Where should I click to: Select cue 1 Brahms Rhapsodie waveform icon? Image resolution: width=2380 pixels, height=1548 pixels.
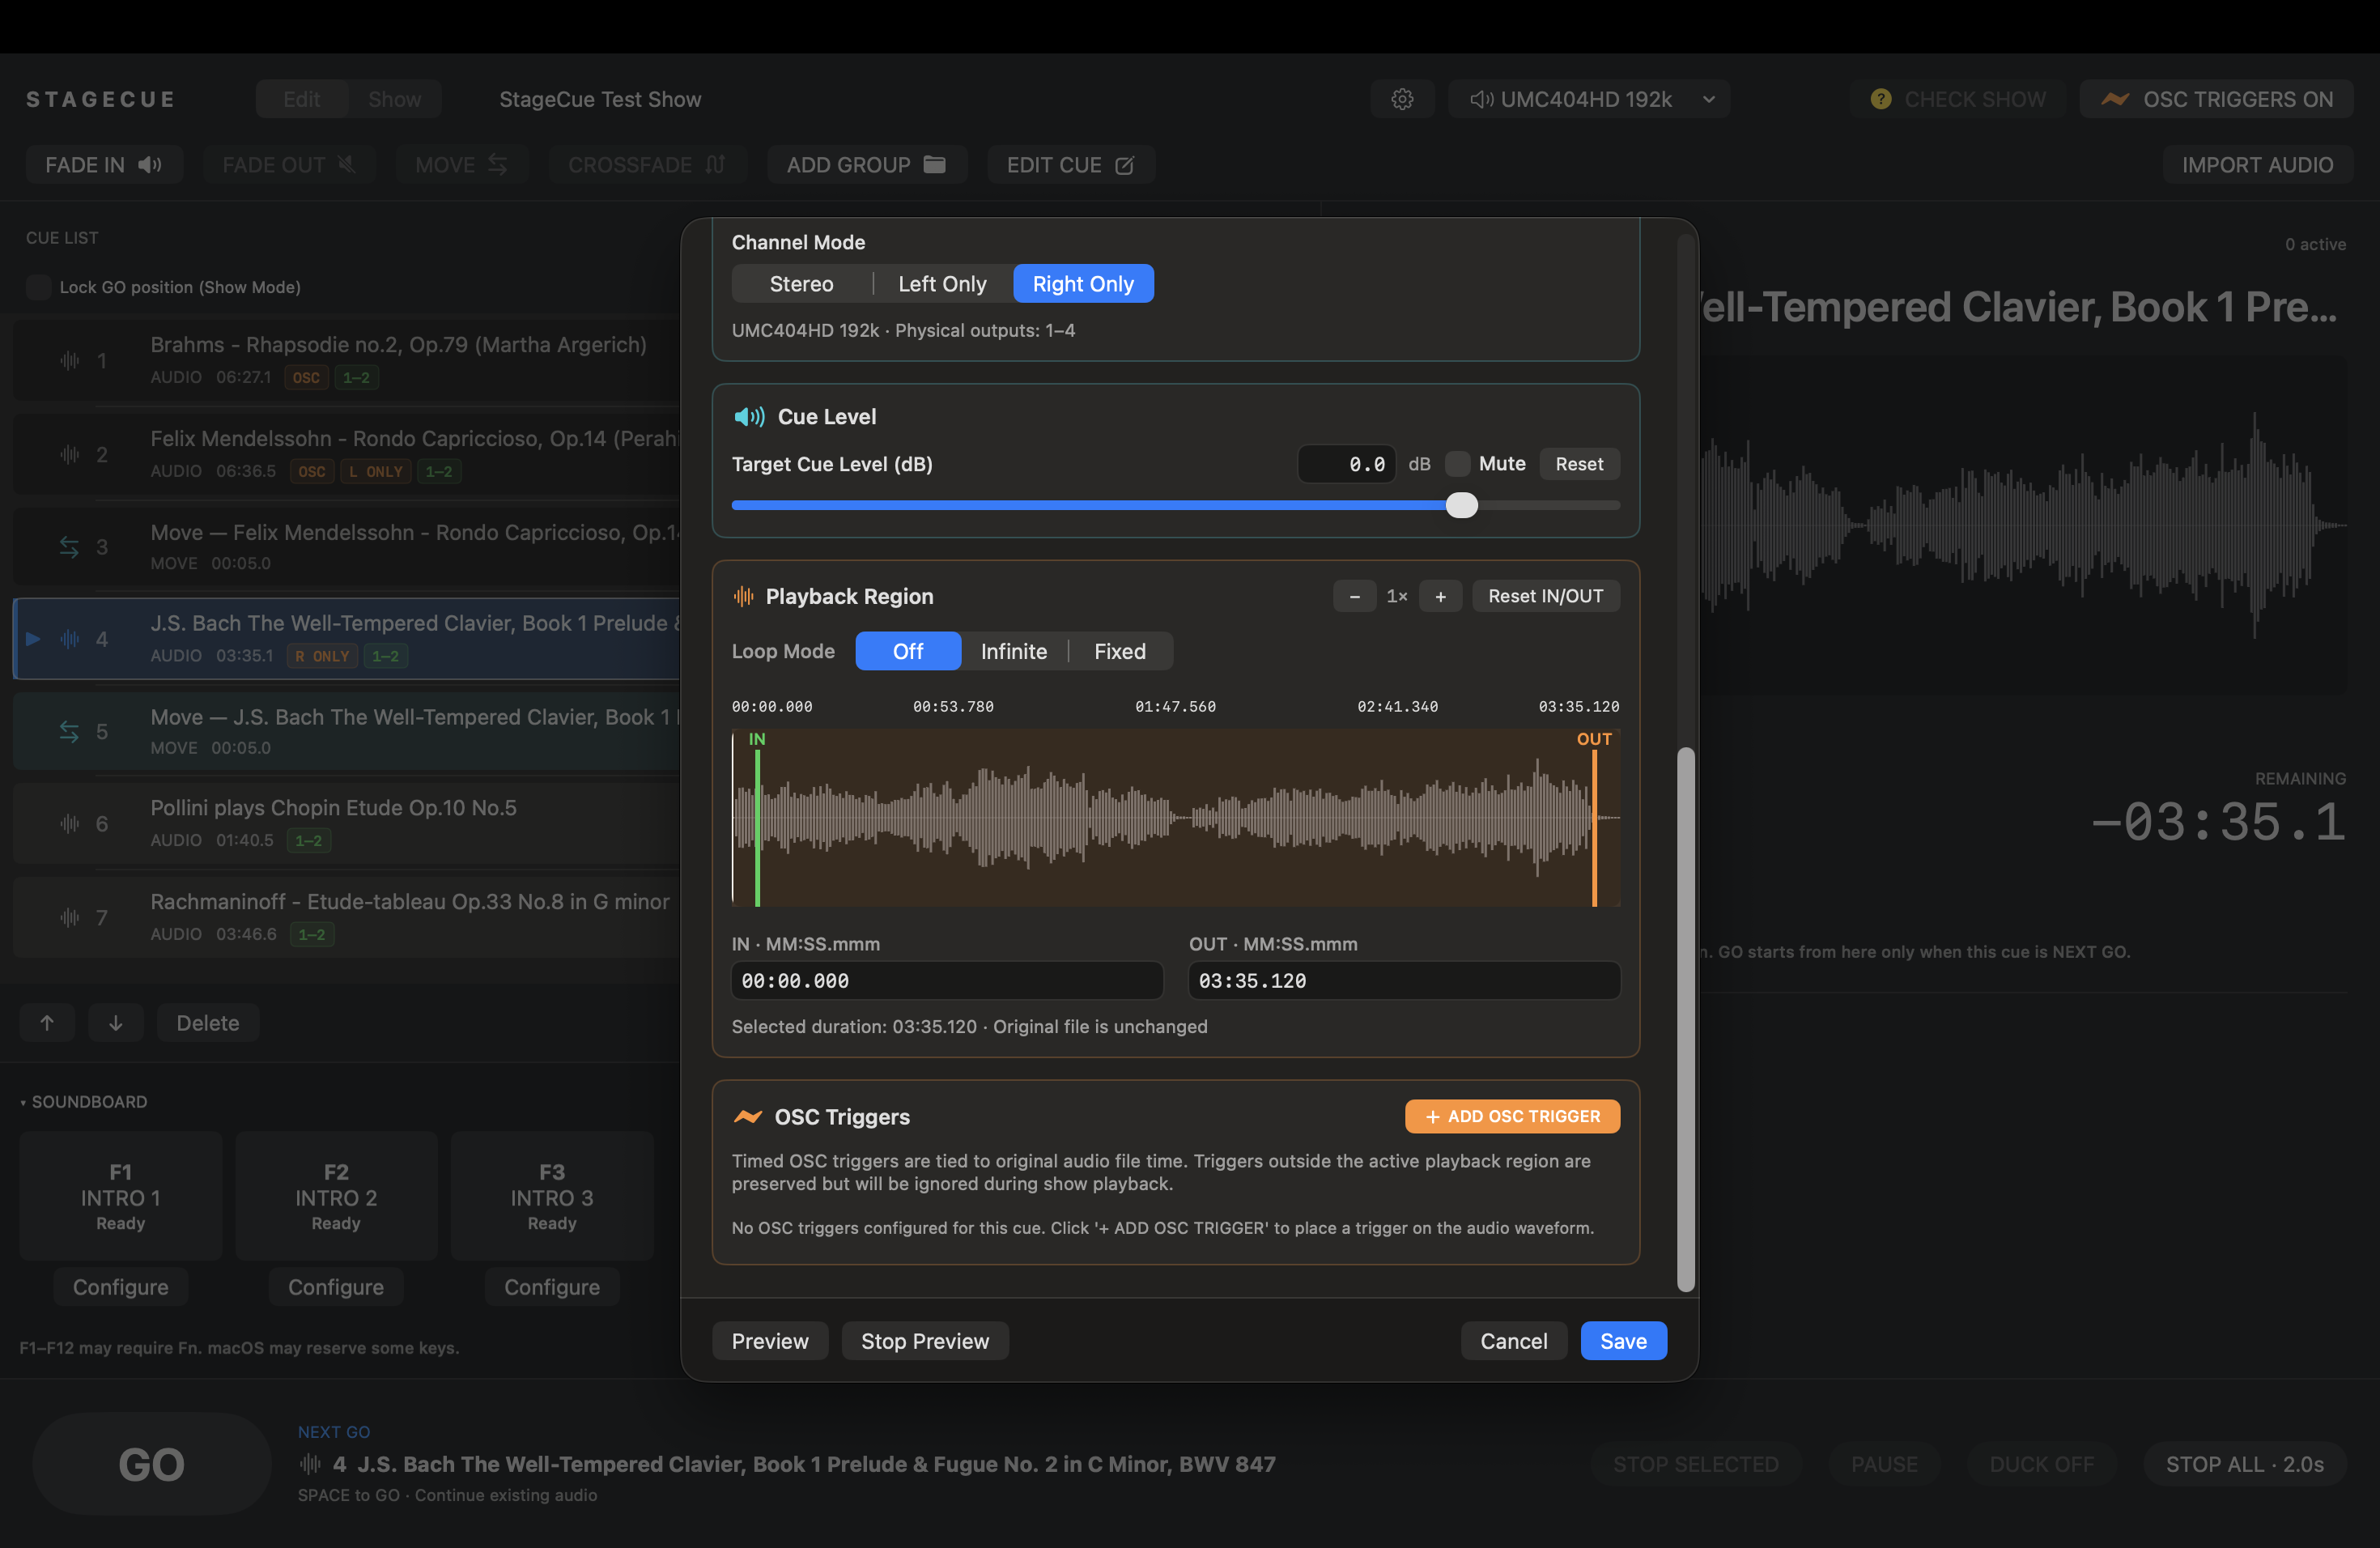[x=69, y=360]
